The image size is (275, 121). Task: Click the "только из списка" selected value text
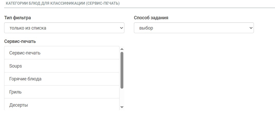(x=28, y=28)
